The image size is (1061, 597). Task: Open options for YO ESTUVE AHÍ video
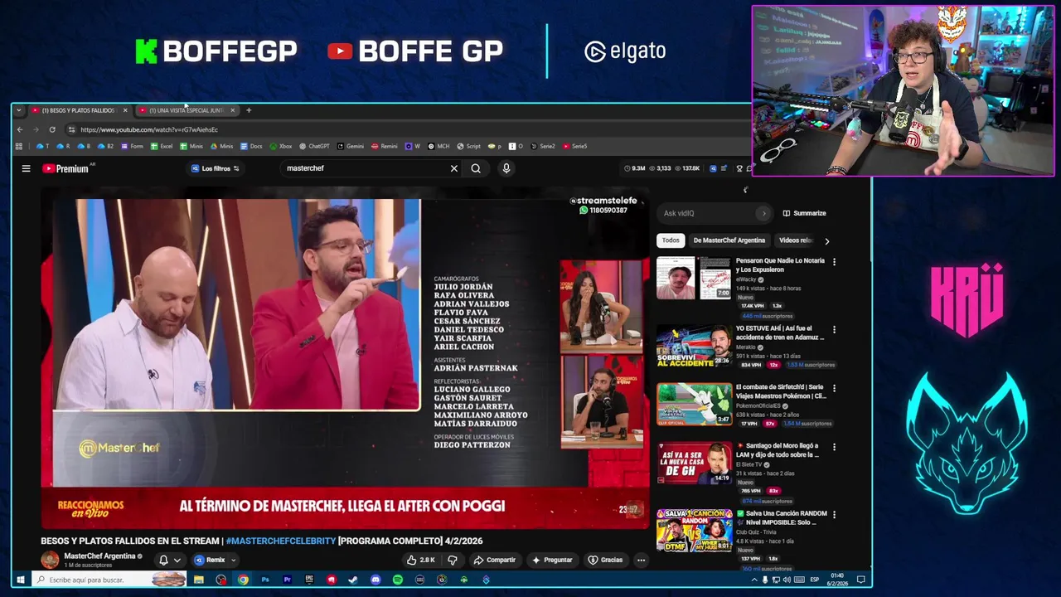tap(834, 330)
